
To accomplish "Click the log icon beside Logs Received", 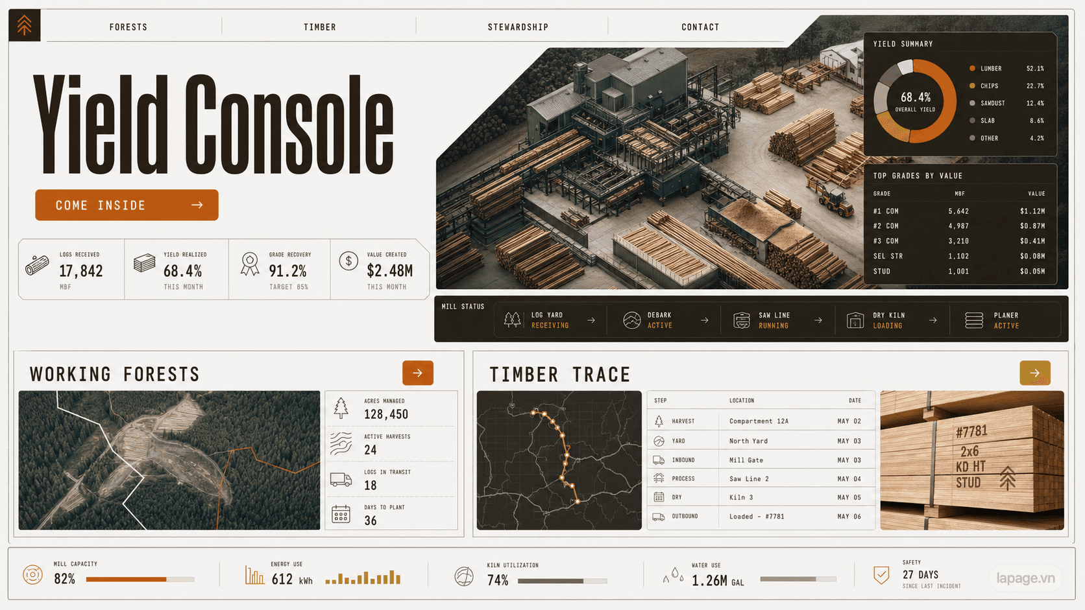I will point(37,264).
